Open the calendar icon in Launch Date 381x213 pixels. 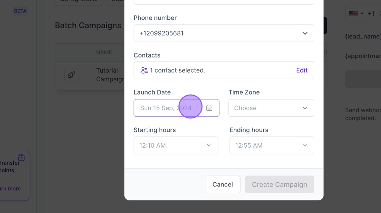(209, 108)
